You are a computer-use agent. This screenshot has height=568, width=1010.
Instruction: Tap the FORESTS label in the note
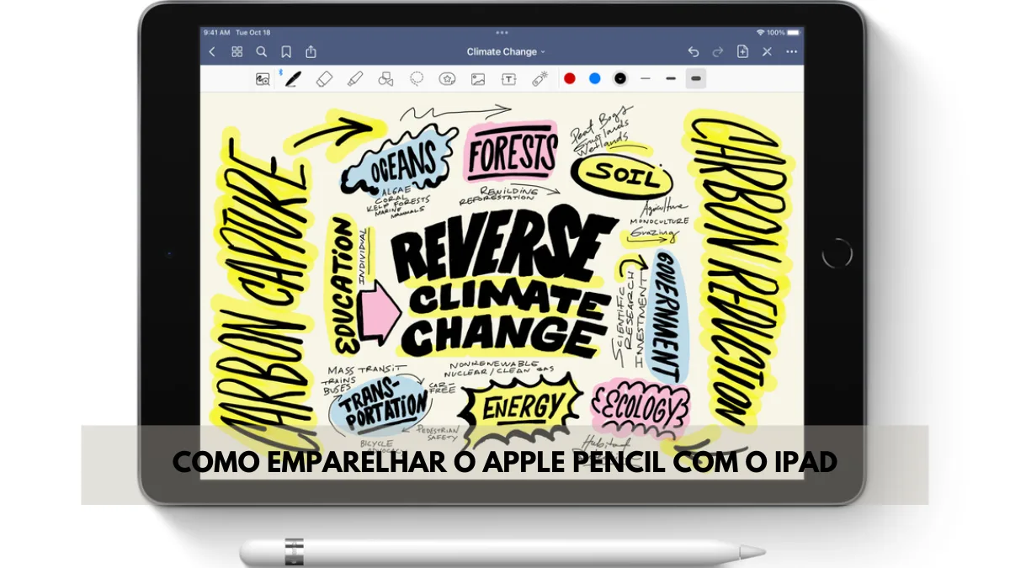(513, 153)
